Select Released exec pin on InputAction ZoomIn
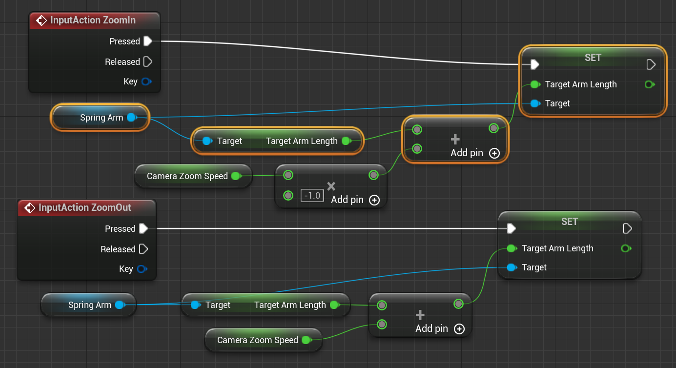The width and height of the screenshot is (676, 368). [148, 62]
